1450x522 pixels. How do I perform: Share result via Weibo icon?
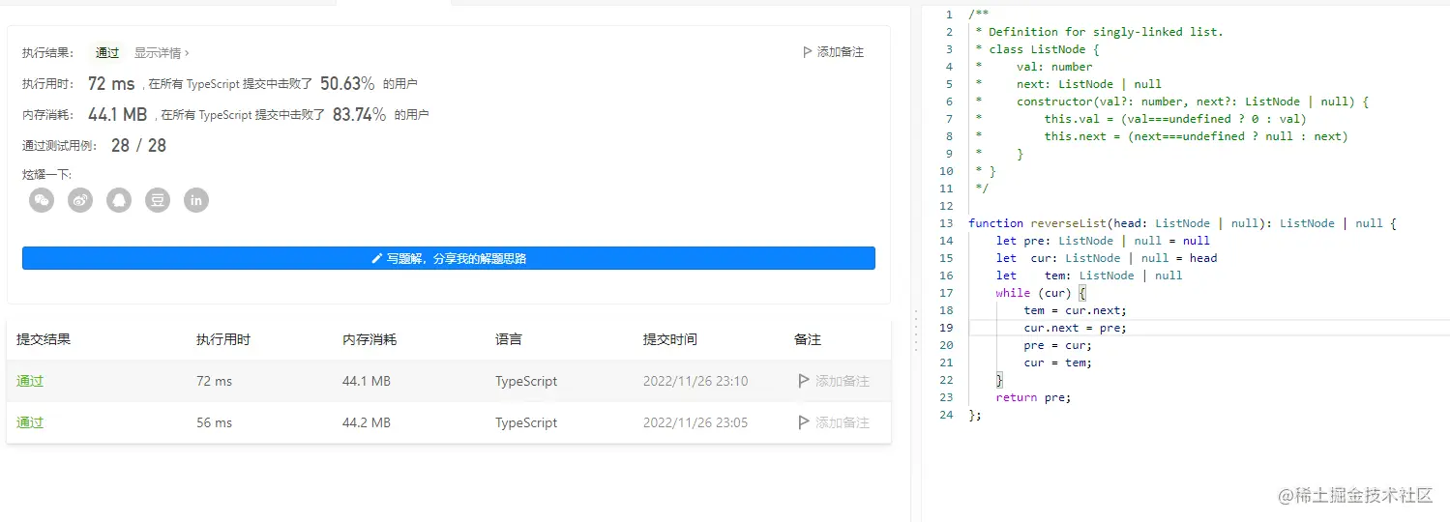pyautogui.click(x=80, y=200)
